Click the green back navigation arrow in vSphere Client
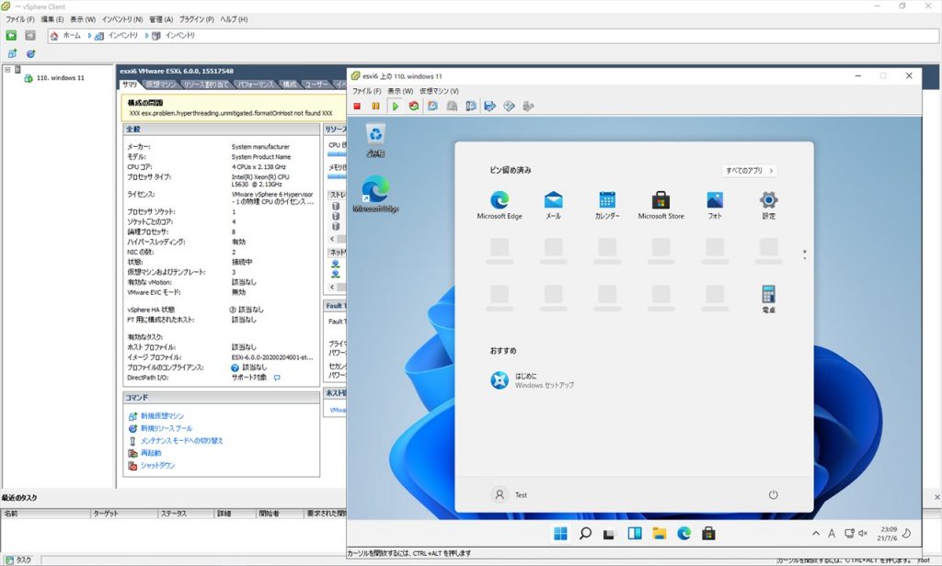942x566 pixels. 11,36
